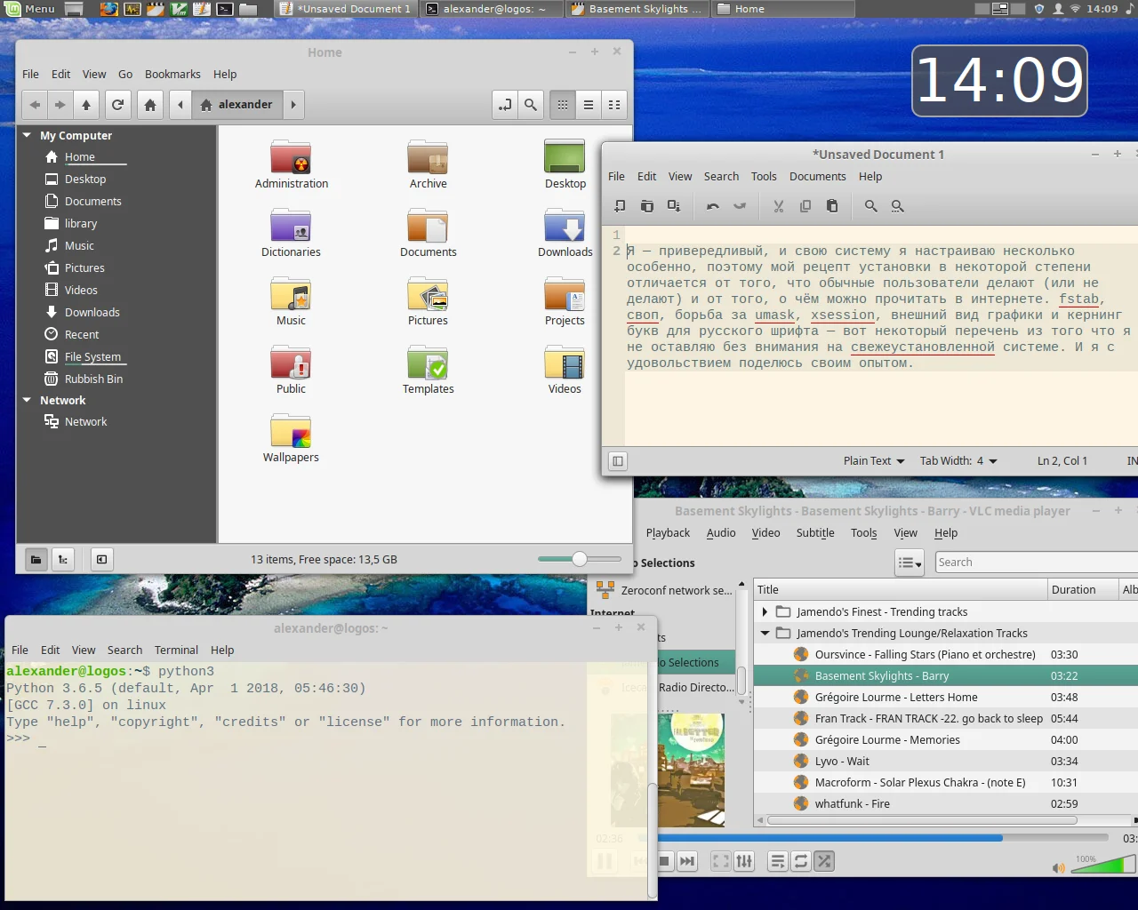Viewport: 1138px width, 910px height.
Task: Expand Jamendo's Finest - Trending tracks
Action: click(765, 611)
